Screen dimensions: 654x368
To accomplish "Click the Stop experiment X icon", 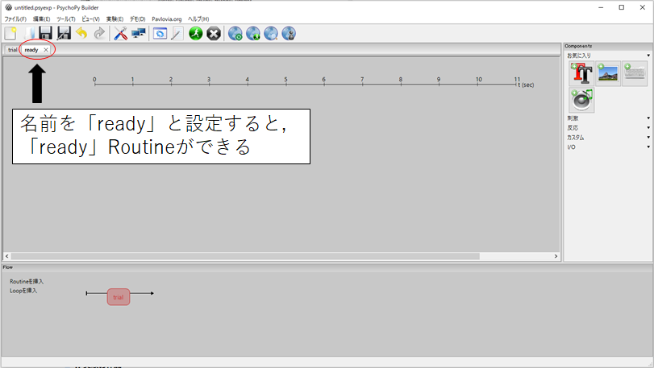I will [214, 33].
